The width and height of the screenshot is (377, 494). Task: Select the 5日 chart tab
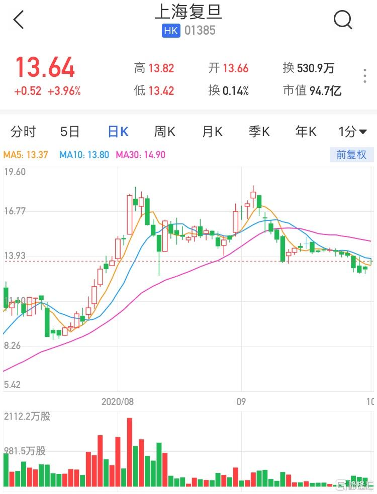click(x=70, y=132)
